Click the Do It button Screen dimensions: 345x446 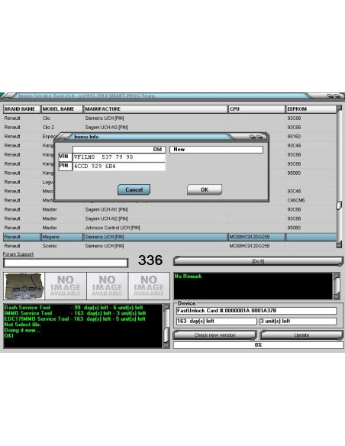(x=258, y=261)
